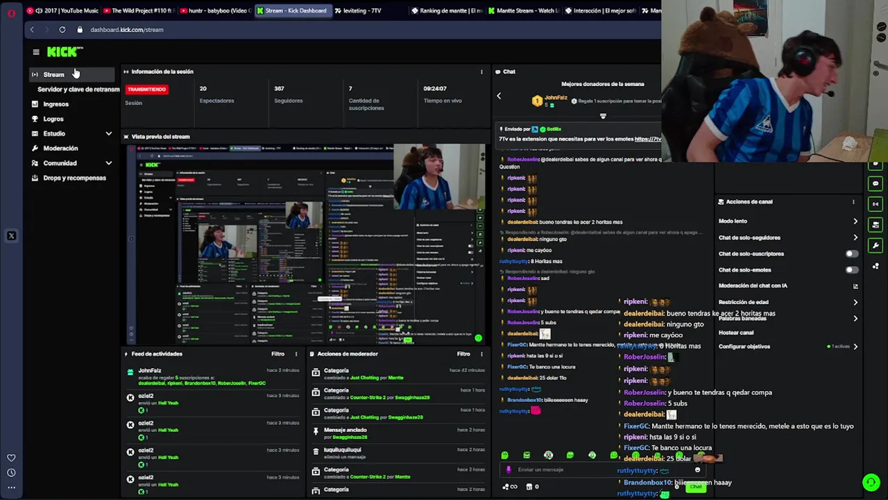
Task: Open the emoji picker in chat input
Action: [x=698, y=470]
